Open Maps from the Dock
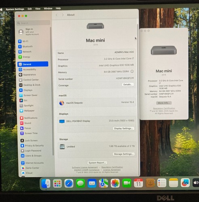Viewport: 199px width, 202px height. point(104,183)
